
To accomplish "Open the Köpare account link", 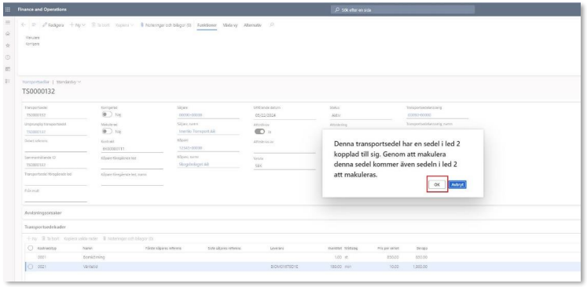I will [190, 148].
